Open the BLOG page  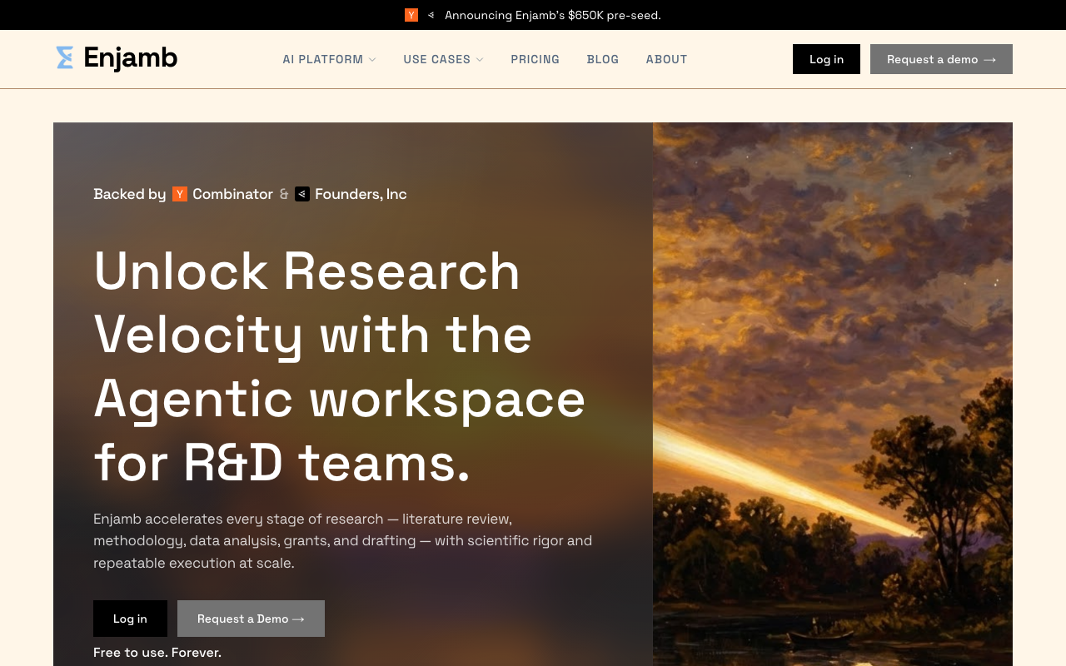[x=603, y=59]
